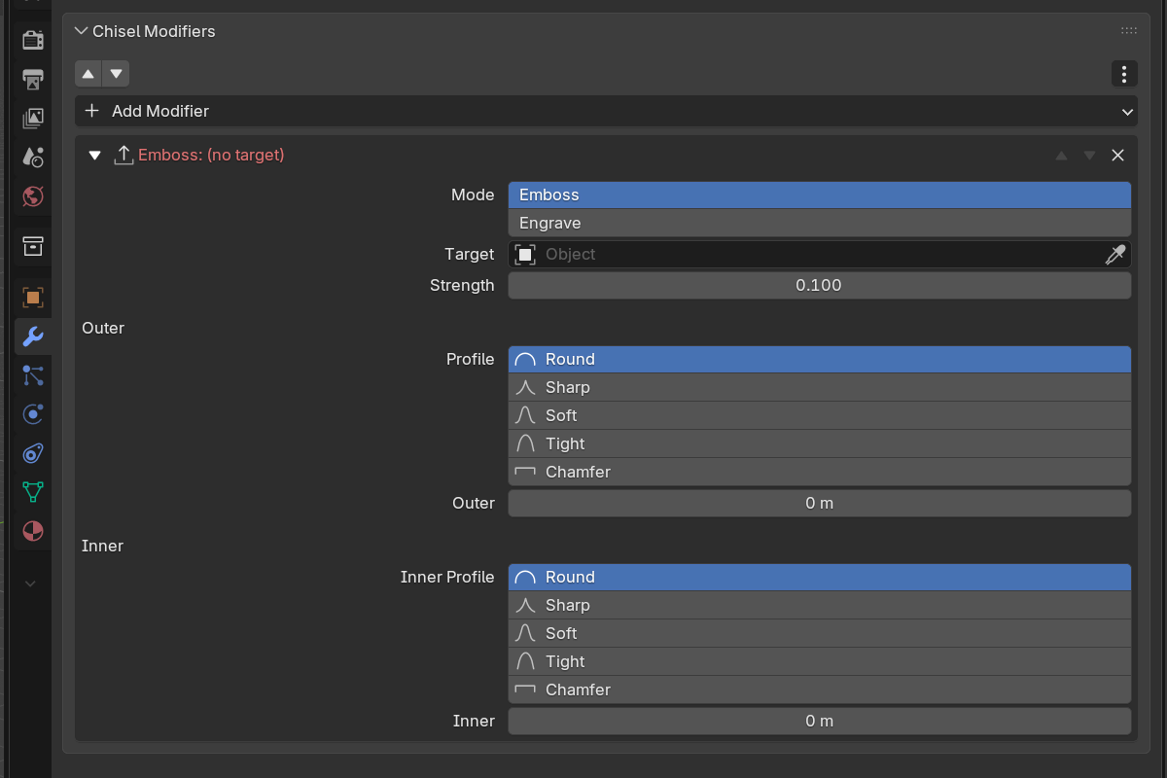Click the Target object field

click(x=820, y=254)
